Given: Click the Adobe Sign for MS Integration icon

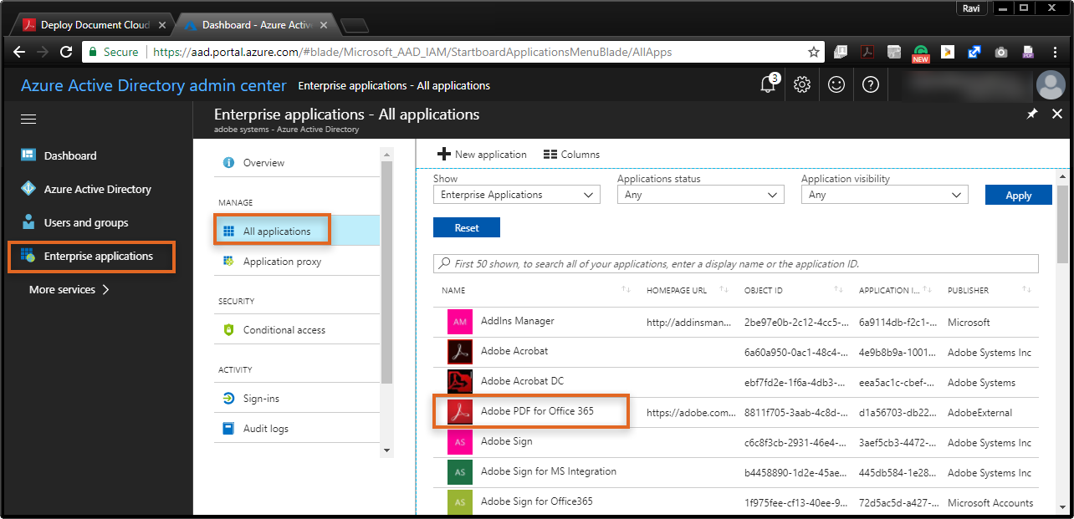Looking at the screenshot, I should [x=460, y=472].
